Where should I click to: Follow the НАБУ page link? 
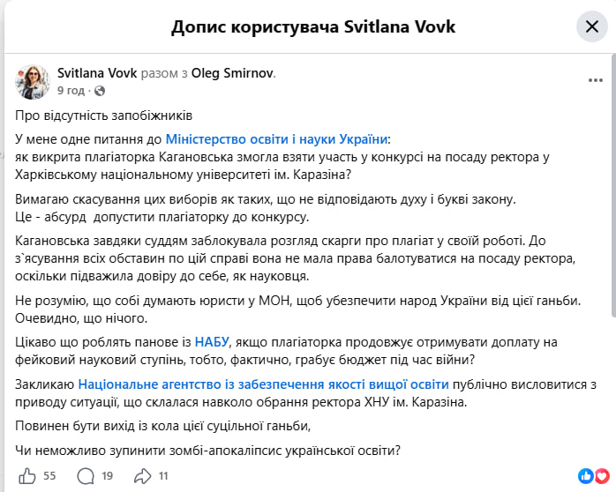tap(212, 342)
